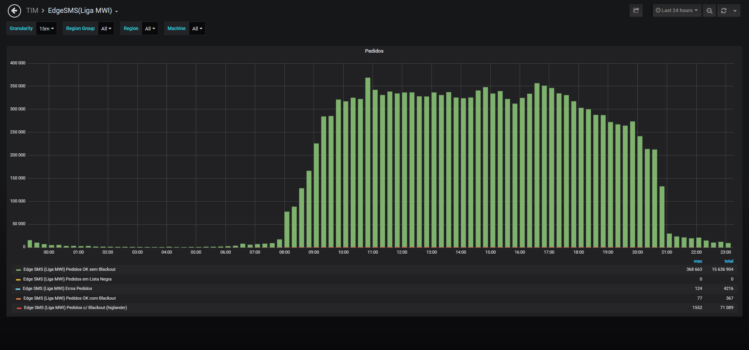The height and width of the screenshot is (350, 749).
Task: Click the green swatch of sem Blackout
Action: (18, 270)
